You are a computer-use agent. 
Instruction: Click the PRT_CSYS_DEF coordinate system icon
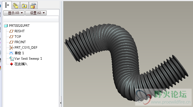tap(11, 48)
